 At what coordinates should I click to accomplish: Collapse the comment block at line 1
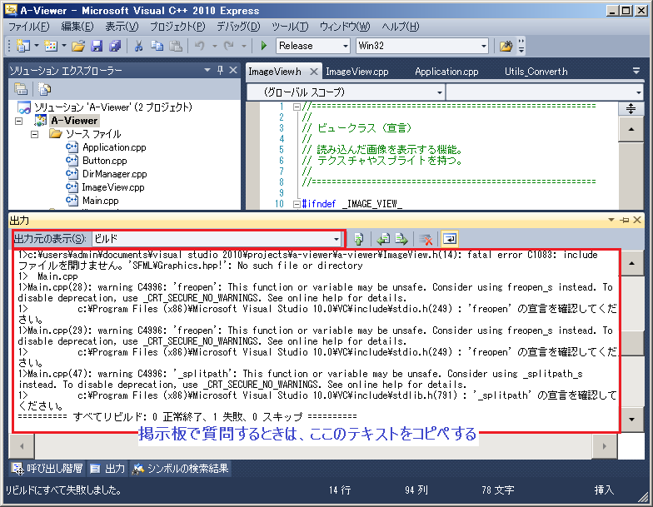(x=297, y=107)
